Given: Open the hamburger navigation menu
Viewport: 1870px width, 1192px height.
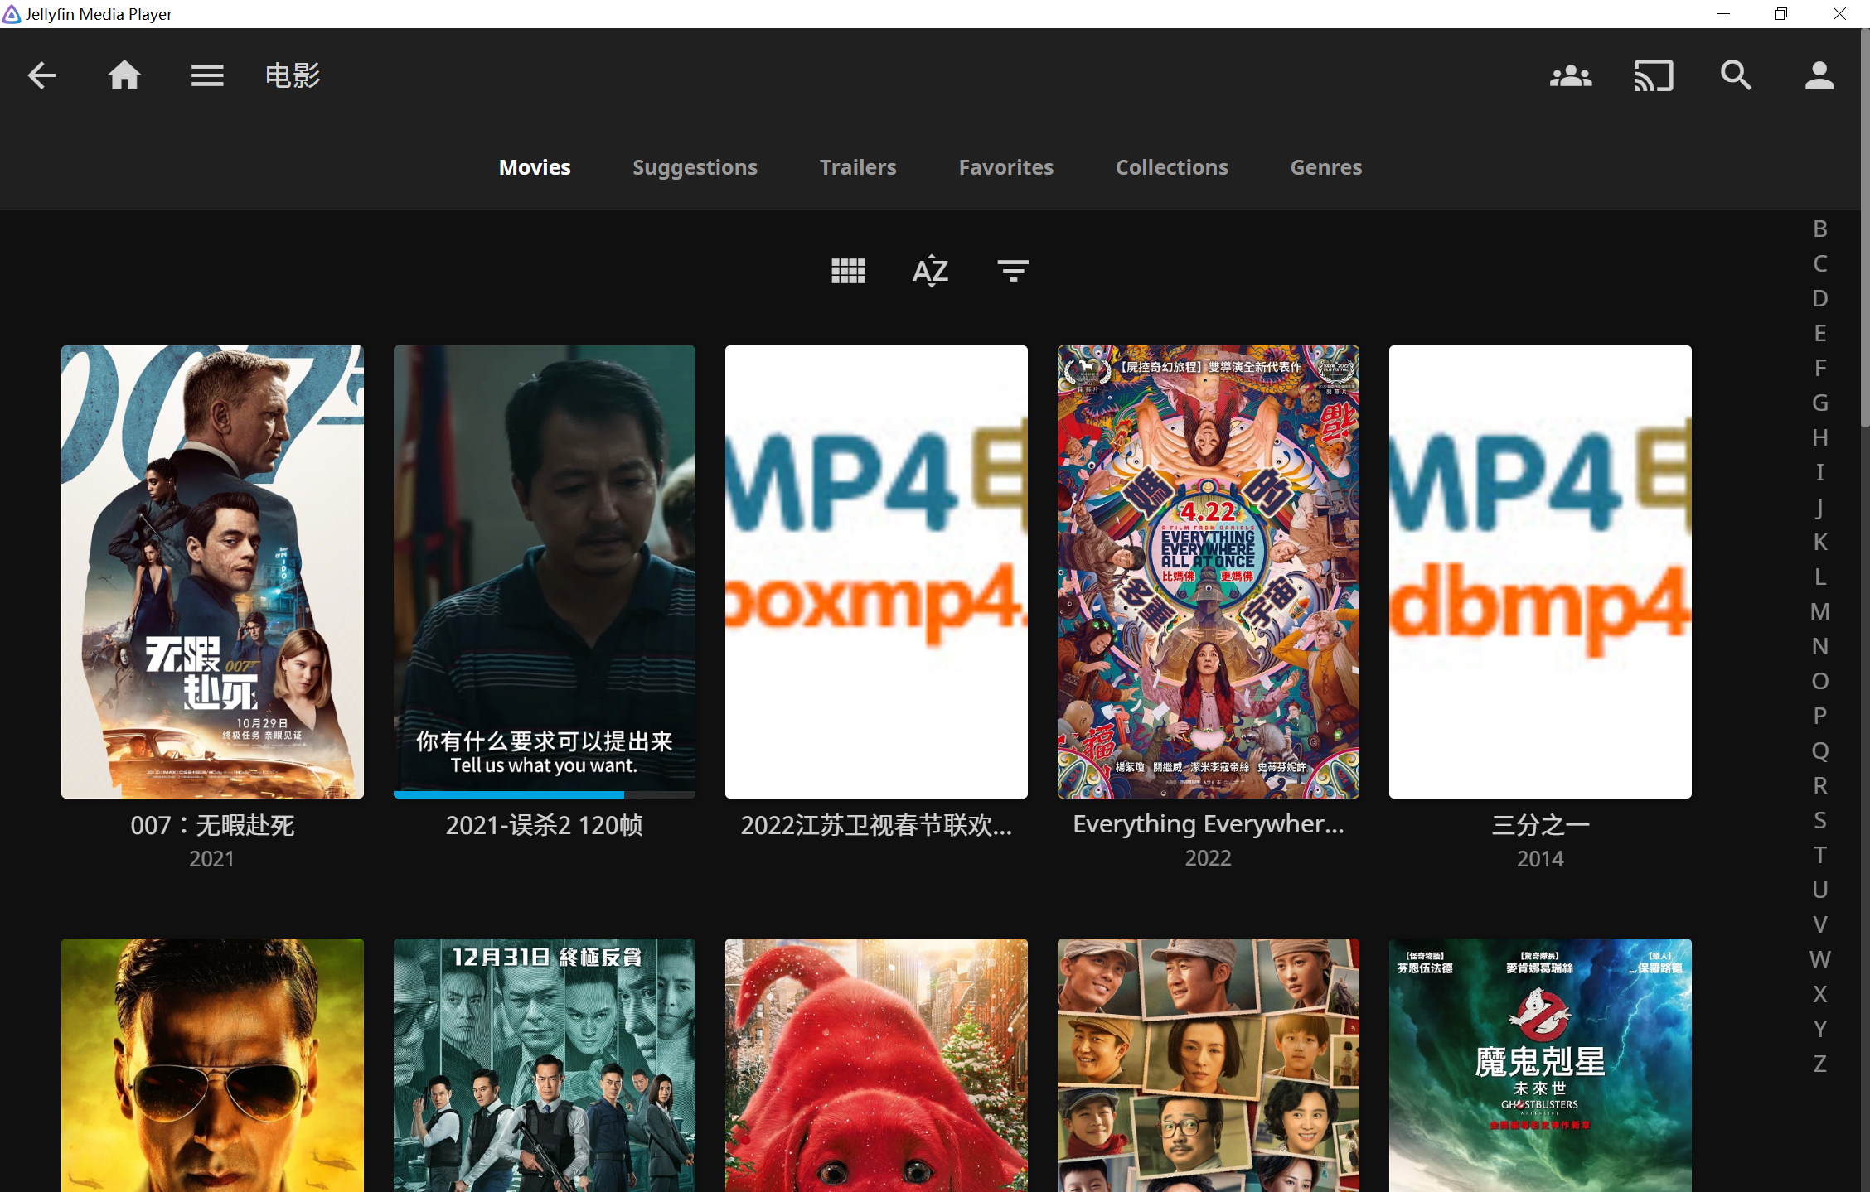Looking at the screenshot, I should [x=207, y=75].
